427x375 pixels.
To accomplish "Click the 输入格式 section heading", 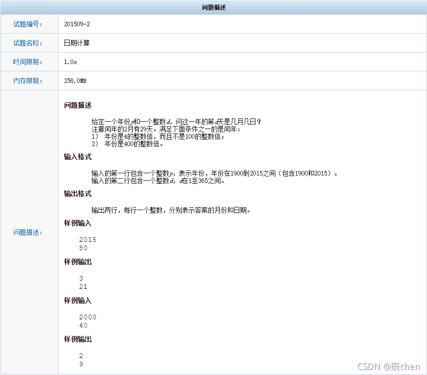I will [77, 157].
